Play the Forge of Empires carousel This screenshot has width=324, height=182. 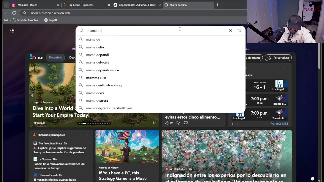click(154, 123)
